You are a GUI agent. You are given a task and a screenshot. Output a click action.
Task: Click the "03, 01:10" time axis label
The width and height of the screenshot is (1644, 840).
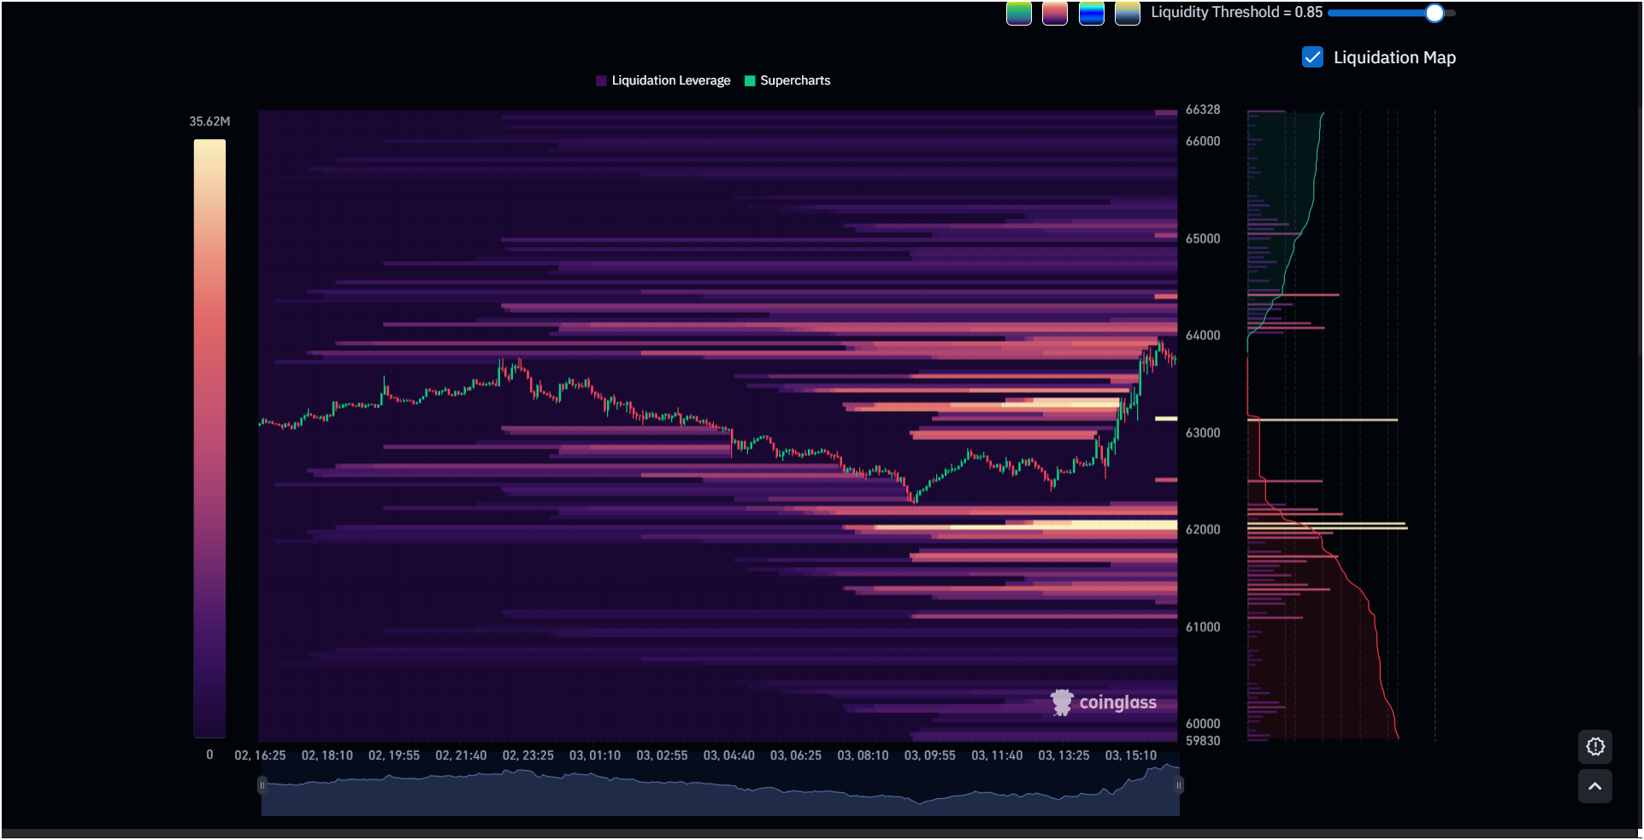click(x=595, y=755)
